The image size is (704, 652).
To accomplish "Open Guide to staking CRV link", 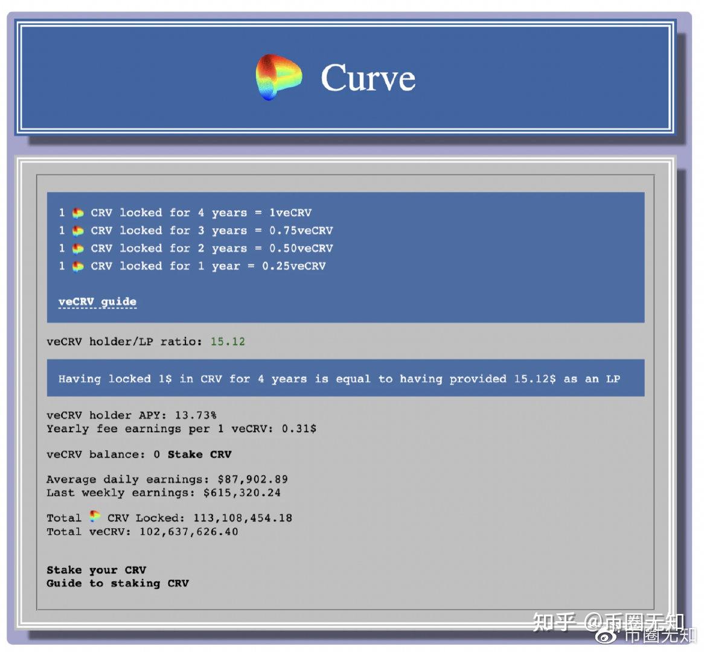I will click(118, 583).
